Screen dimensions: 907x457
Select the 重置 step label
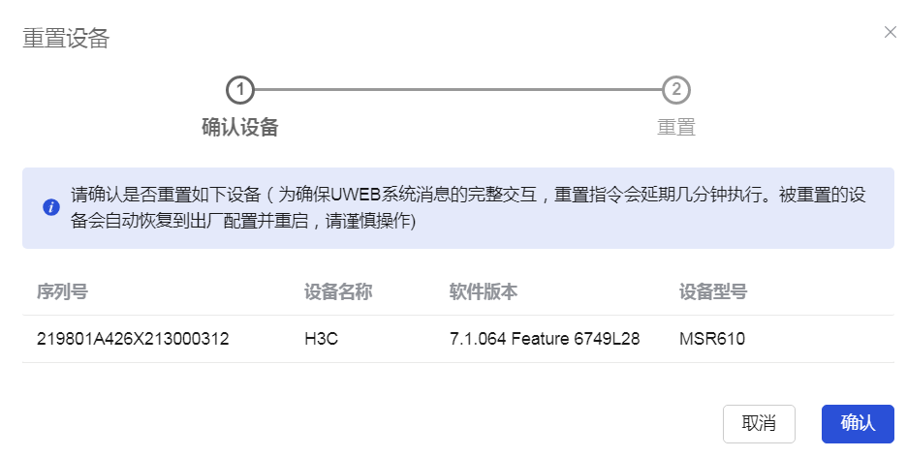click(x=675, y=128)
